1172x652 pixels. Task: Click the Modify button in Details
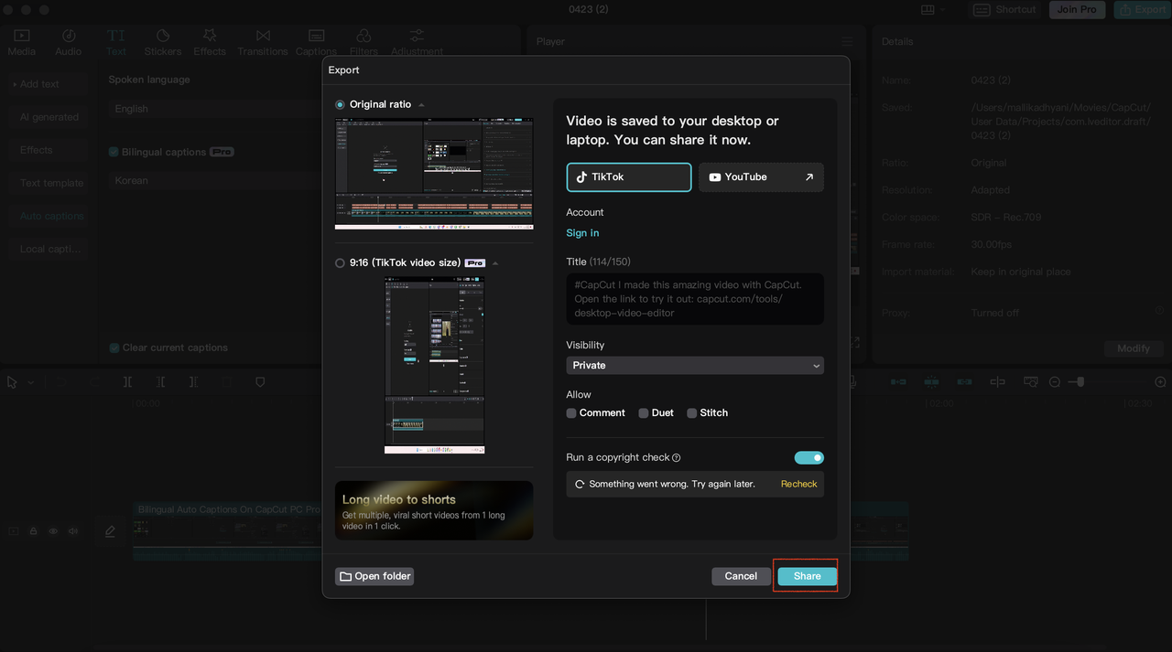click(x=1134, y=348)
